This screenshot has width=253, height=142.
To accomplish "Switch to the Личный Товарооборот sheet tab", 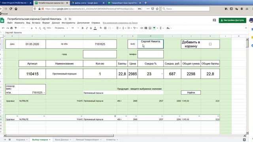I will click(x=87, y=140).
